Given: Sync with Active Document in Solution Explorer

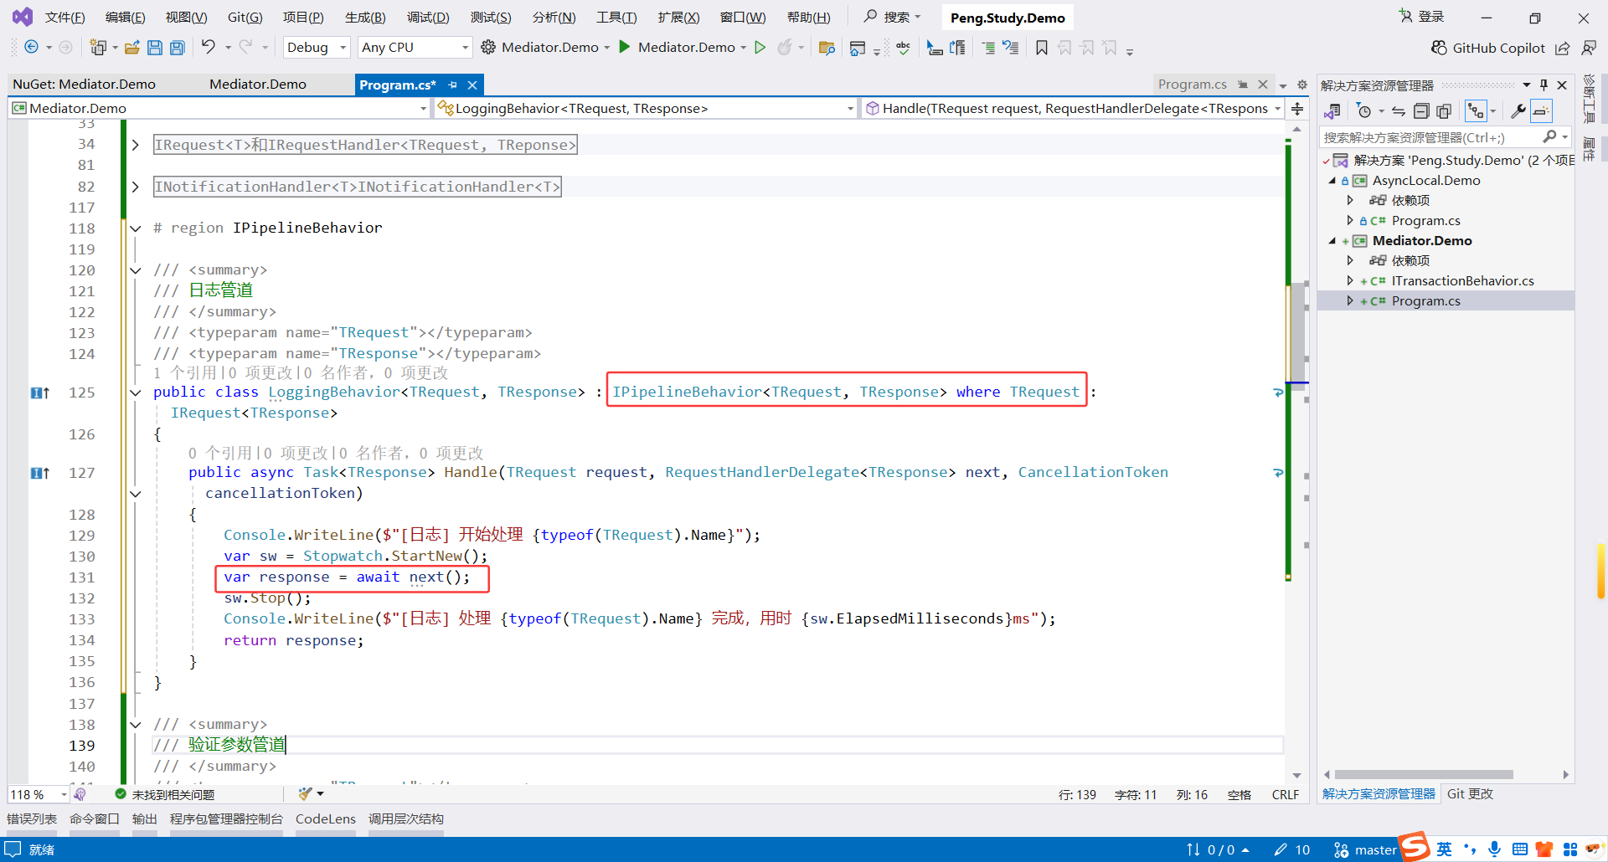Looking at the screenshot, I should (1398, 110).
